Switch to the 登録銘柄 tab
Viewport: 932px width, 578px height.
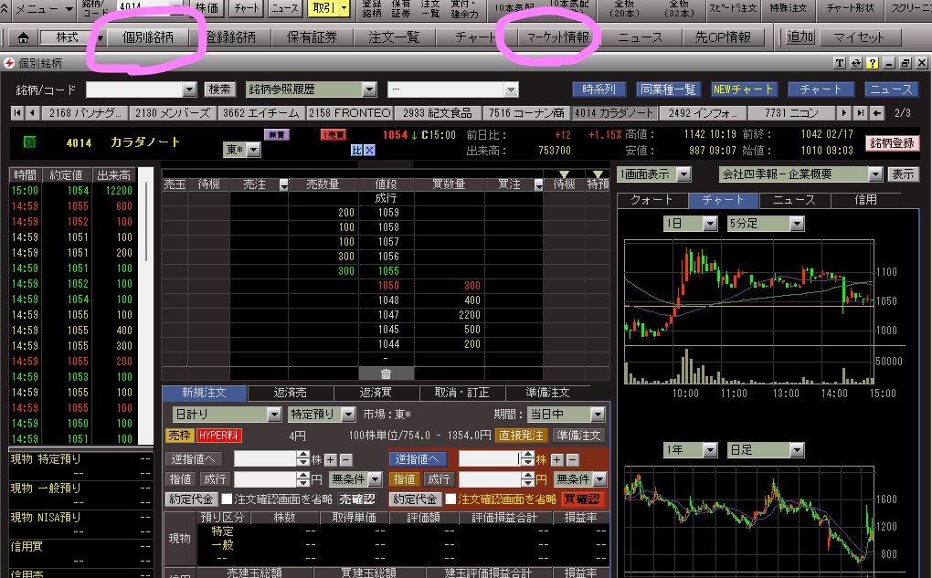(x=230, y=37)
